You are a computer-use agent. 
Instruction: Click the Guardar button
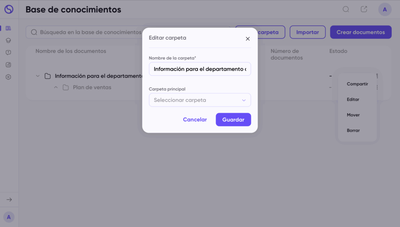[x=233, y=120]
